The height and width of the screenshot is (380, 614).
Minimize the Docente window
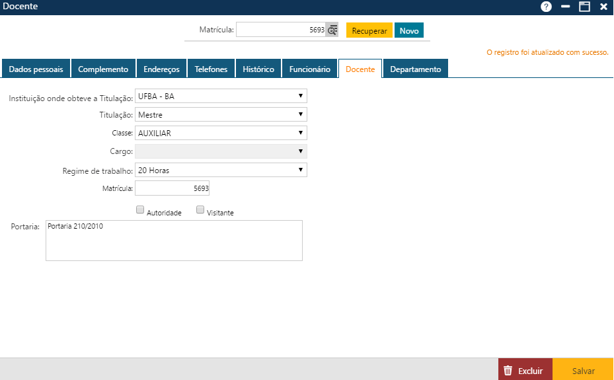[x=565, y=7]
